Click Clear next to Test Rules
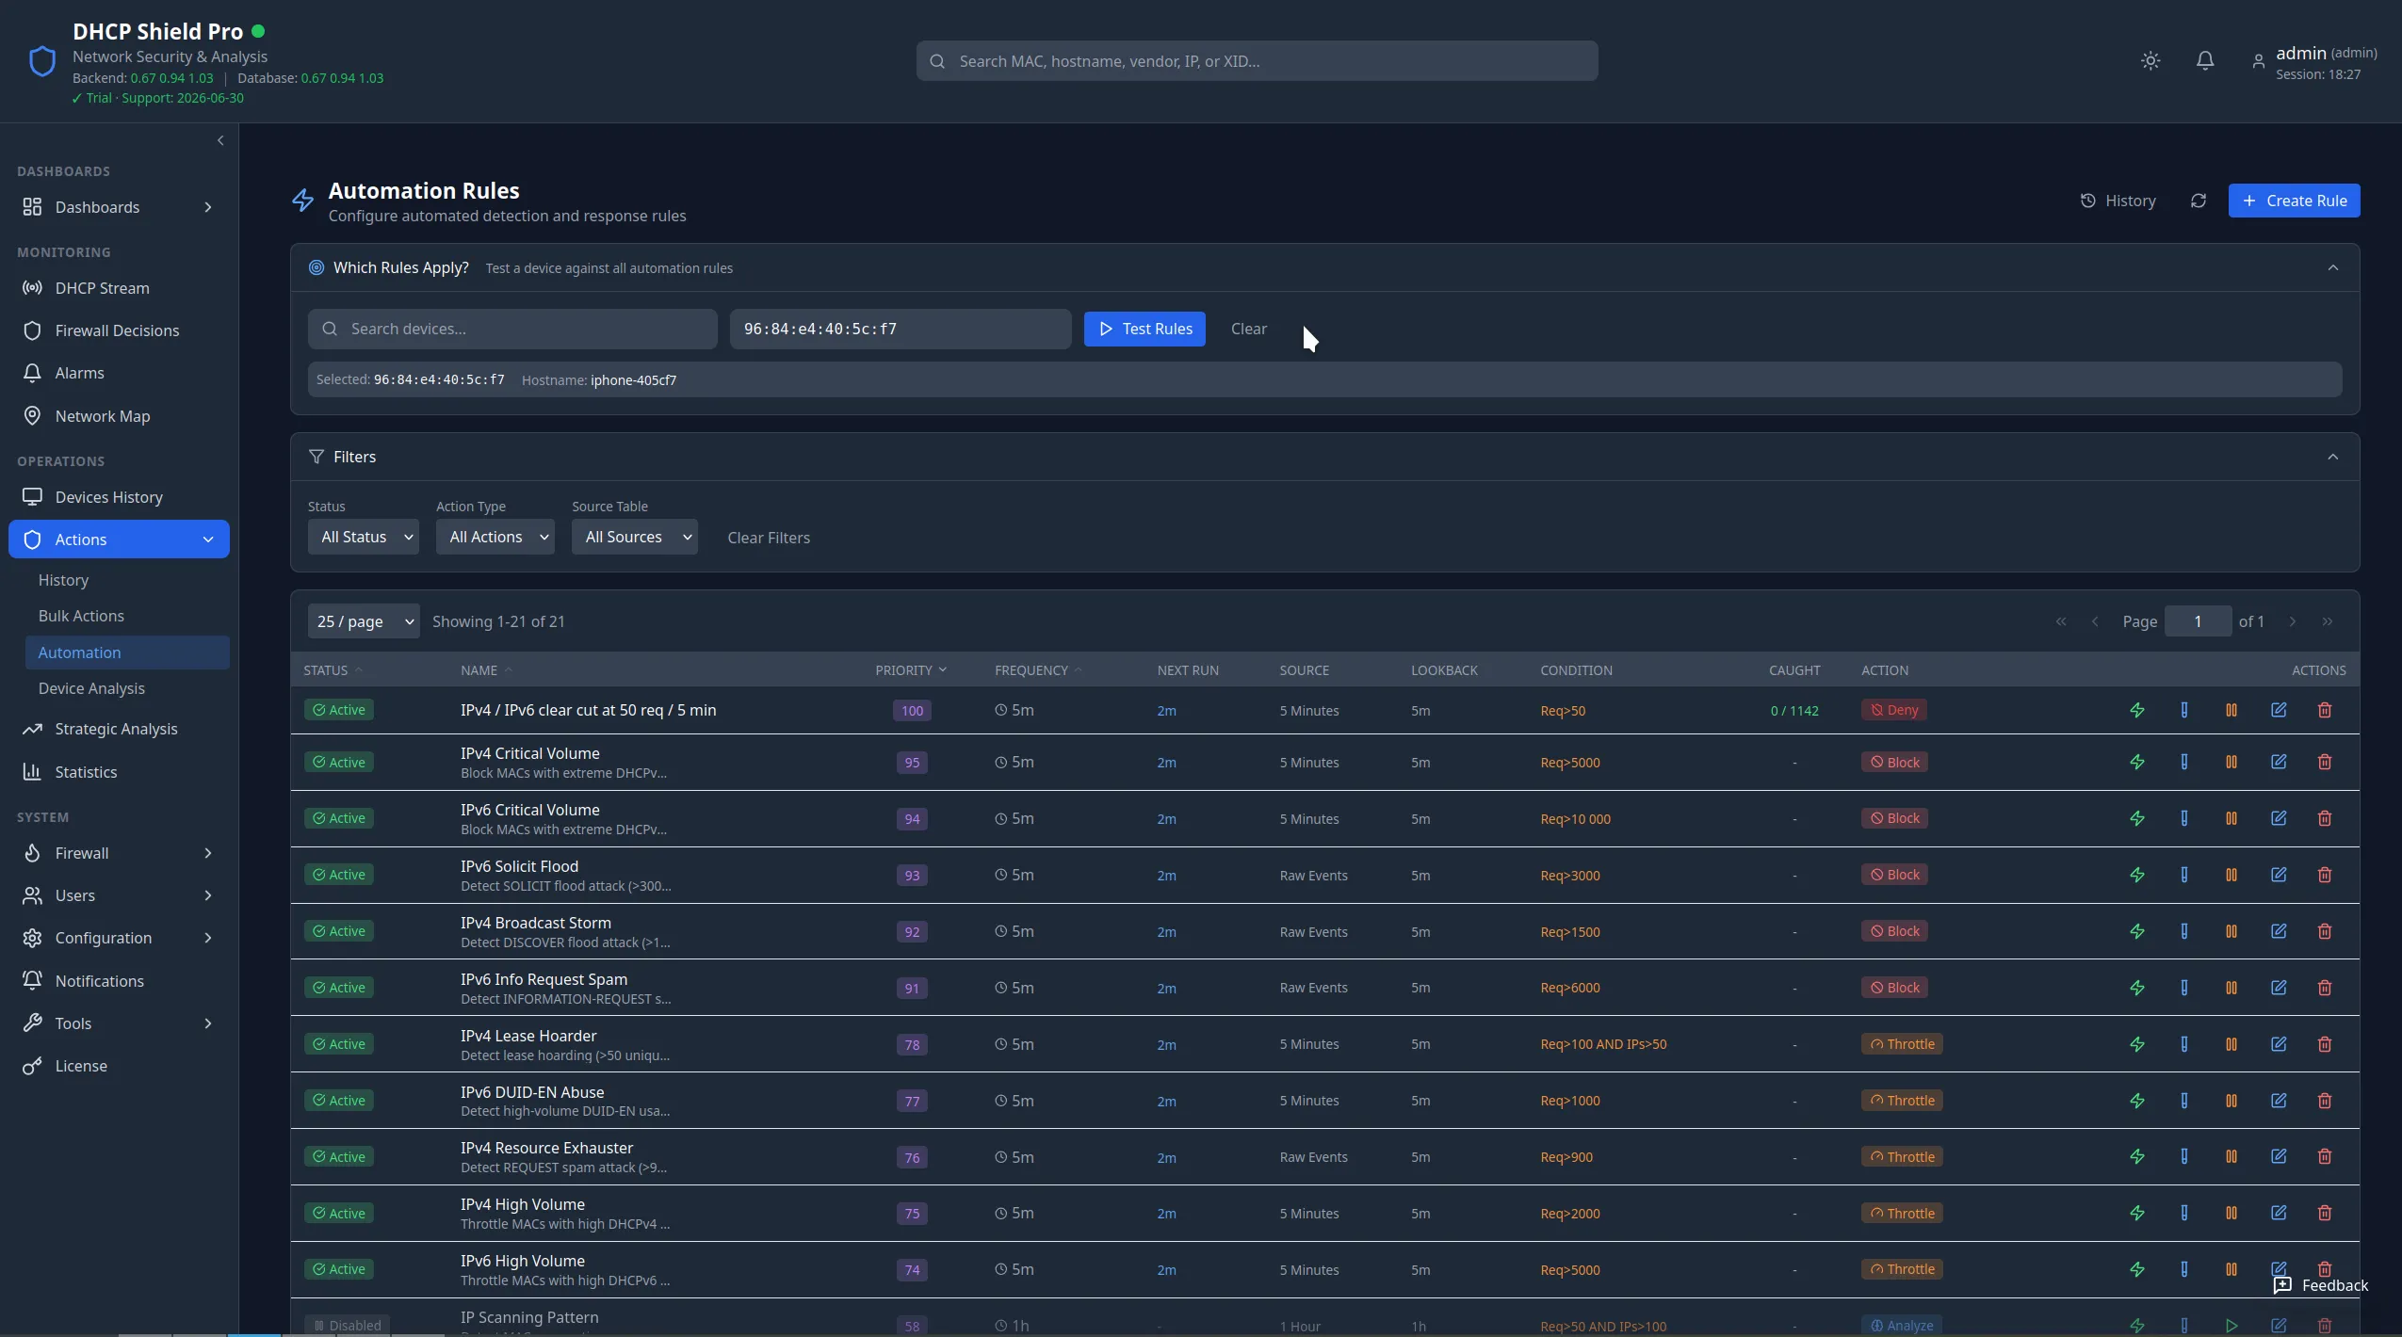2402x1337 pixels. click(x=1249, y=329)
